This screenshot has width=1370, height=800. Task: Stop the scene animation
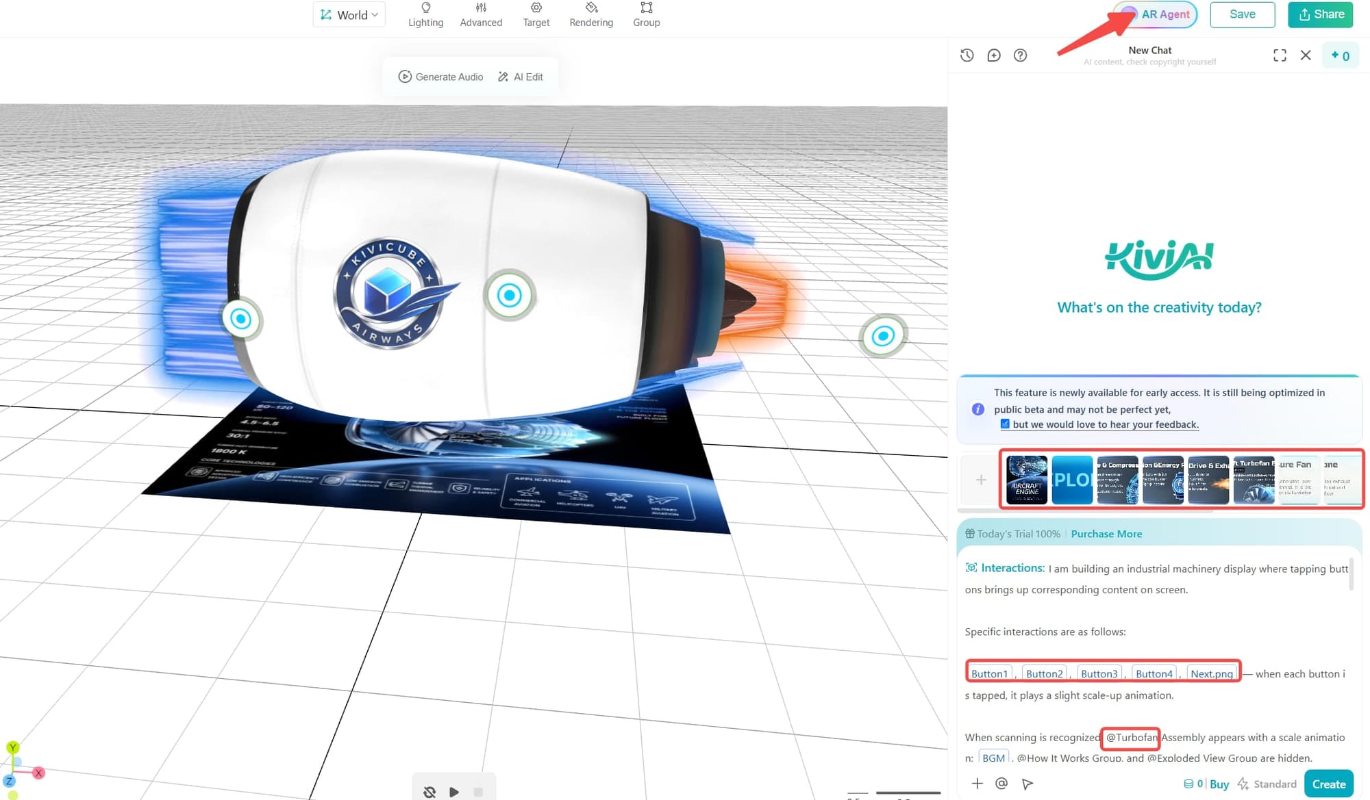pos(478,792)
